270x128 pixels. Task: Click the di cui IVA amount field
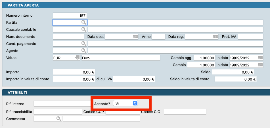(134, 79)
